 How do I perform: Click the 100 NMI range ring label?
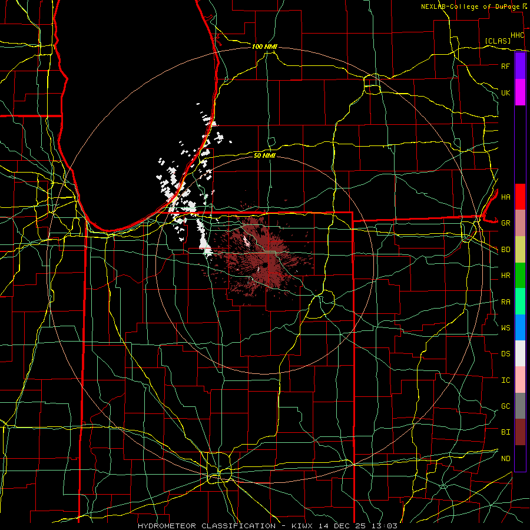click(x=264, y=47)
